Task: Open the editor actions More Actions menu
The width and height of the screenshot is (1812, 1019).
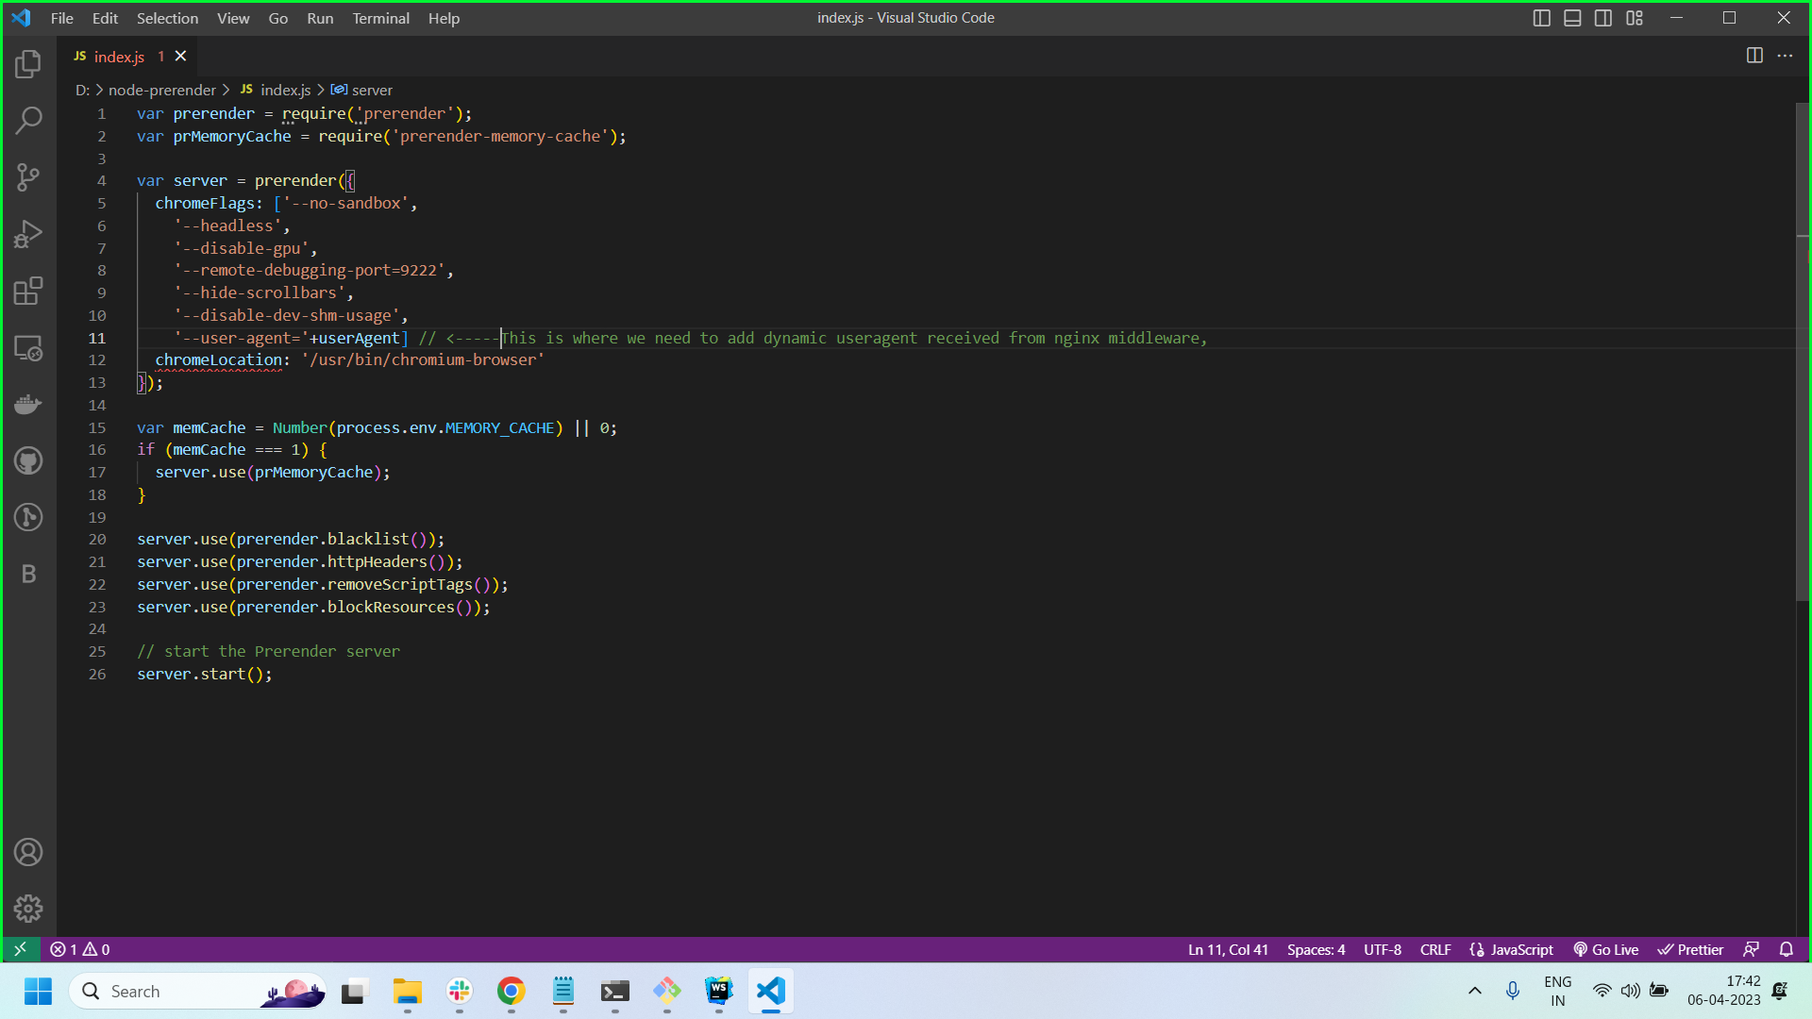Action: click(x=1787, y=56)
